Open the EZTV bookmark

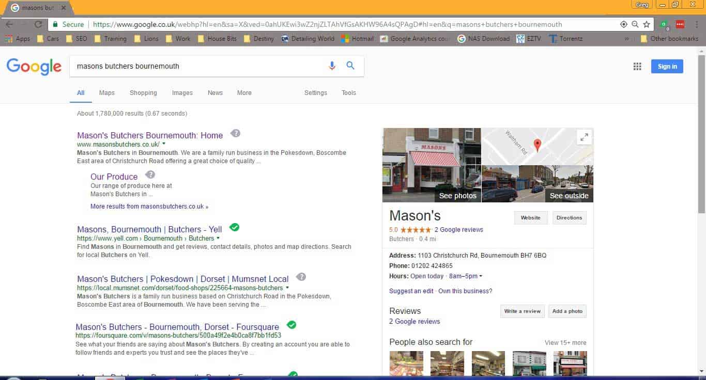[x=528, y=39]
